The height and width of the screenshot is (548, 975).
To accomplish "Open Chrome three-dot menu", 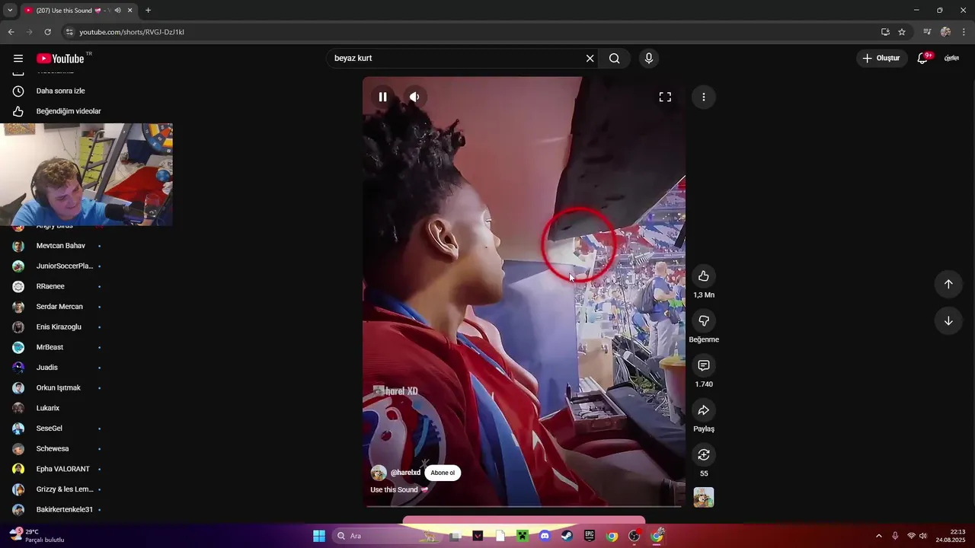I will [x=964, y=32].
